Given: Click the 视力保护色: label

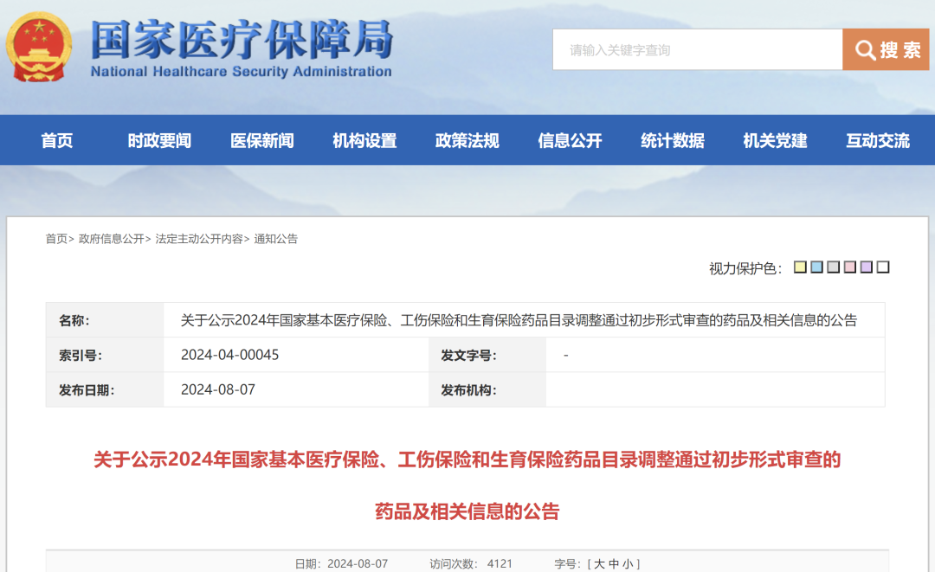Looking at the screenshot, I should point(745,269).
